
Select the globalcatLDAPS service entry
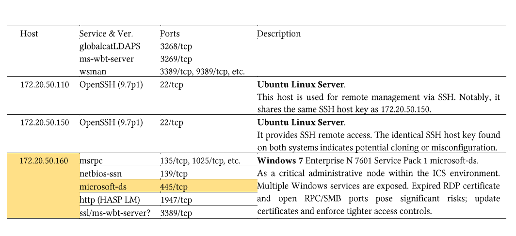click(110, 47)
